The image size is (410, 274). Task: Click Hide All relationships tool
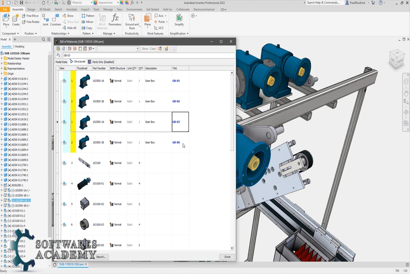point(69,28)
